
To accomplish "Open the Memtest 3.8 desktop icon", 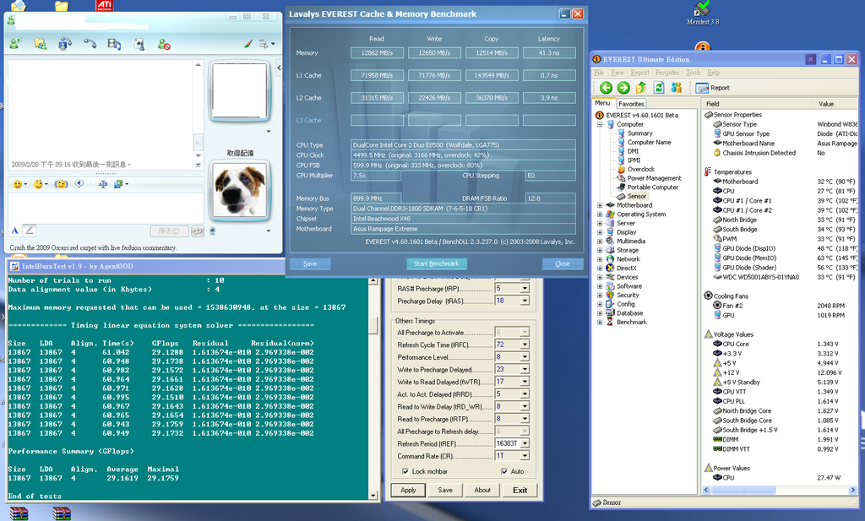I will 702,14.
